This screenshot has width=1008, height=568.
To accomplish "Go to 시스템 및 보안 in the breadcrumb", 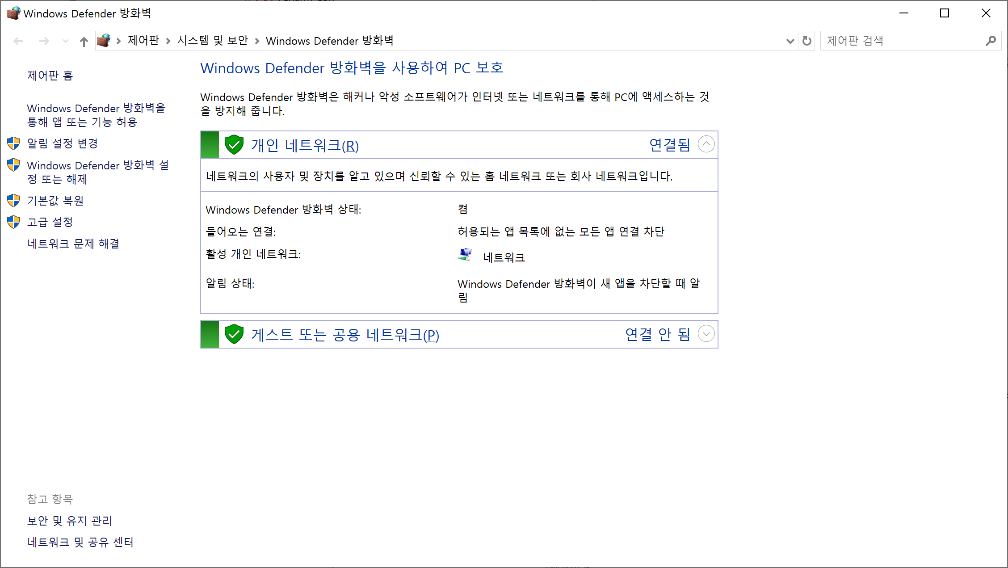I will point(212,41).
